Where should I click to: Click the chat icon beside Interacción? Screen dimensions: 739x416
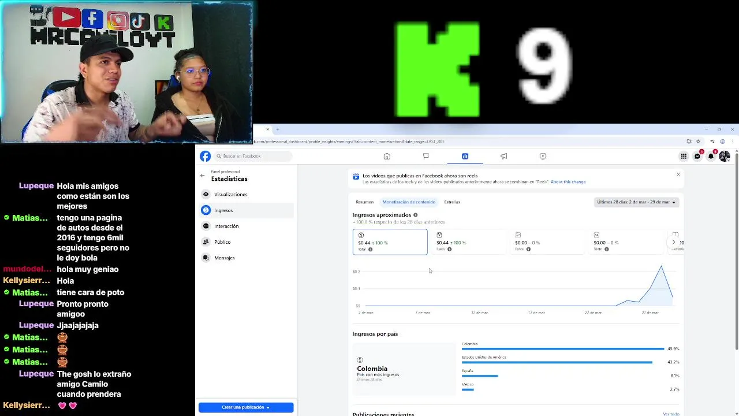[x=206, y=226]
